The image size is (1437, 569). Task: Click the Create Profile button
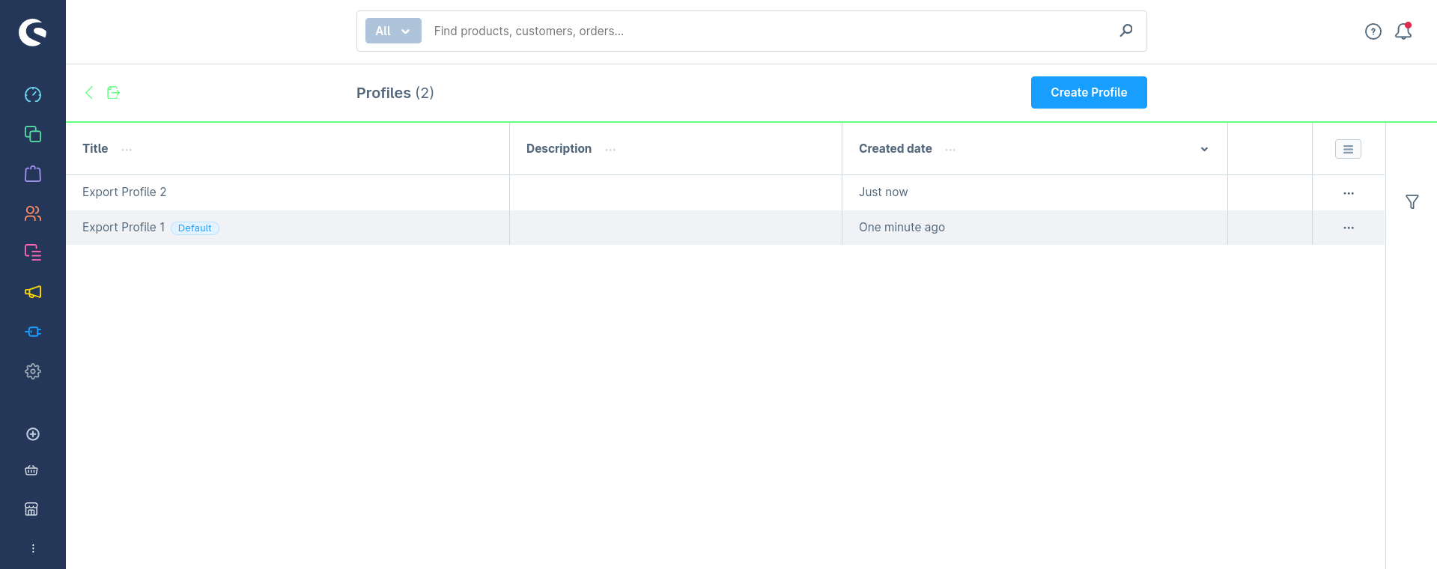tap(1089, 92)
